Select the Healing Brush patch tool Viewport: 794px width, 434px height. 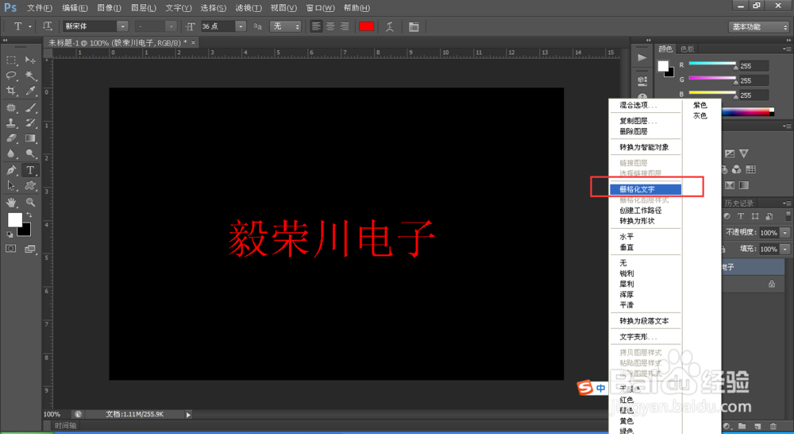tap(11, 107)
